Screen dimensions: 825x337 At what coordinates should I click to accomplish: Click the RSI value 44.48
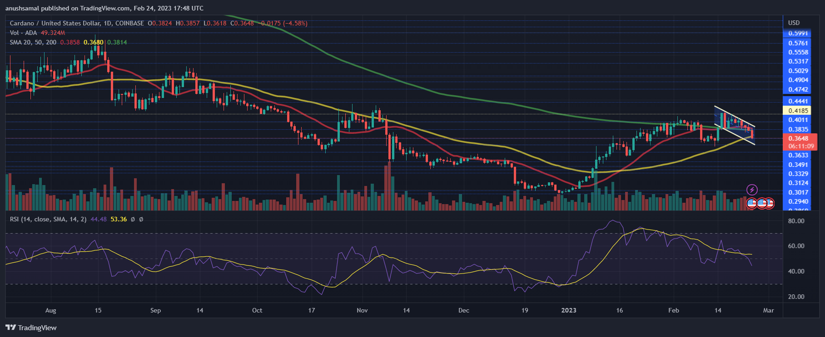point(99,219)
